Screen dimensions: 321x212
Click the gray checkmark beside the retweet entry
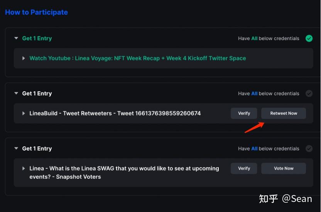point(309,94)
